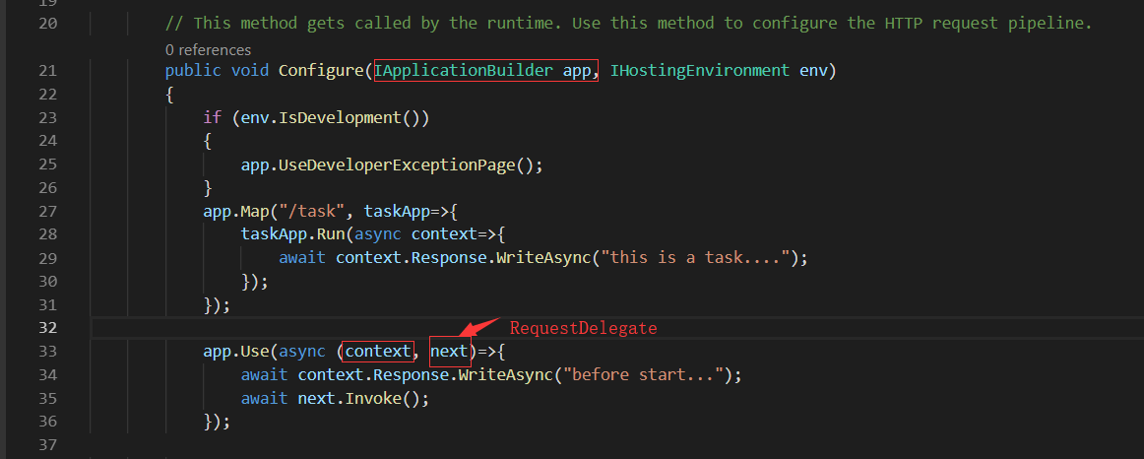The height and width of the screenshot is (459, 1144).
Task: Click 'app.Use' call on line 33
Action: pyautogui.click(x=235, y=352)
